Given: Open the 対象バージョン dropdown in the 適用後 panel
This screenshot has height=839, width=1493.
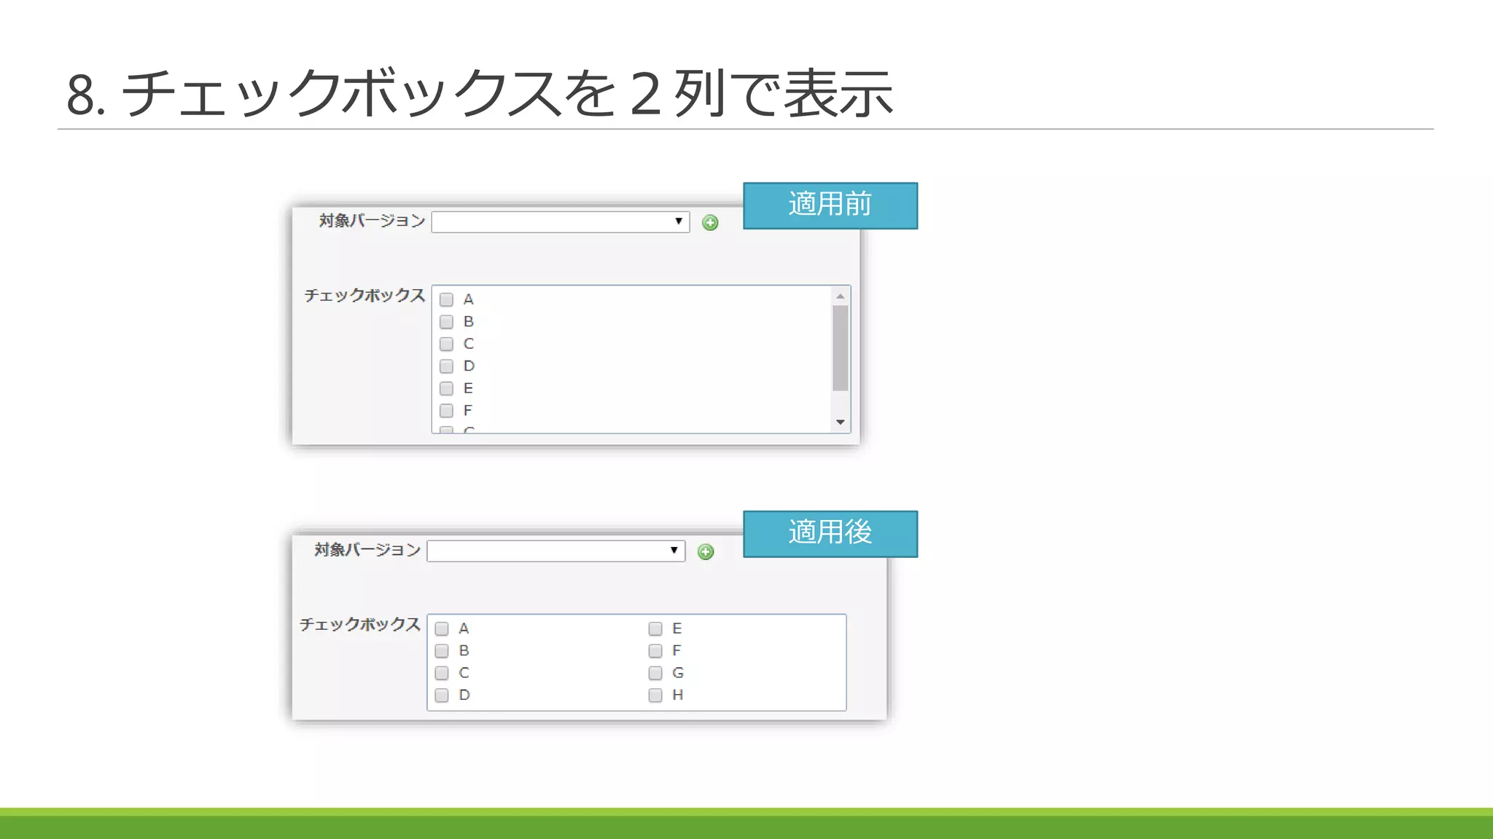Looking at the screenshot, I should pos(556,551).
